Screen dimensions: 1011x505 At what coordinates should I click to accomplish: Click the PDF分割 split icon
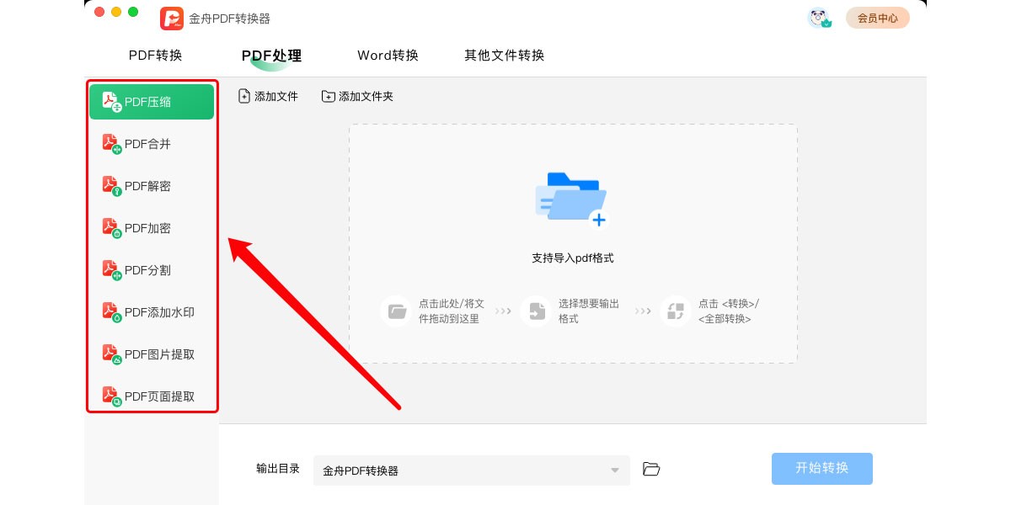111,270
